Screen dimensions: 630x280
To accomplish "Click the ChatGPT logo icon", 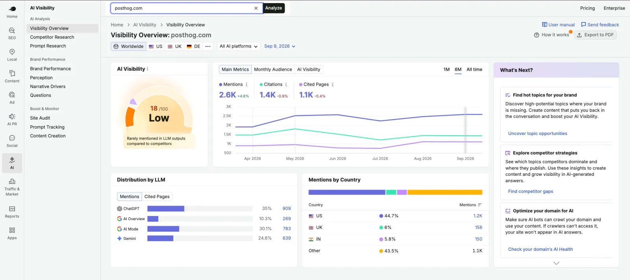I will tap(119, 209).
